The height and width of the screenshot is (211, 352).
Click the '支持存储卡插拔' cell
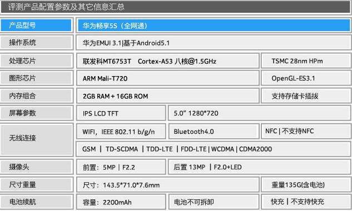pos(306,96)
